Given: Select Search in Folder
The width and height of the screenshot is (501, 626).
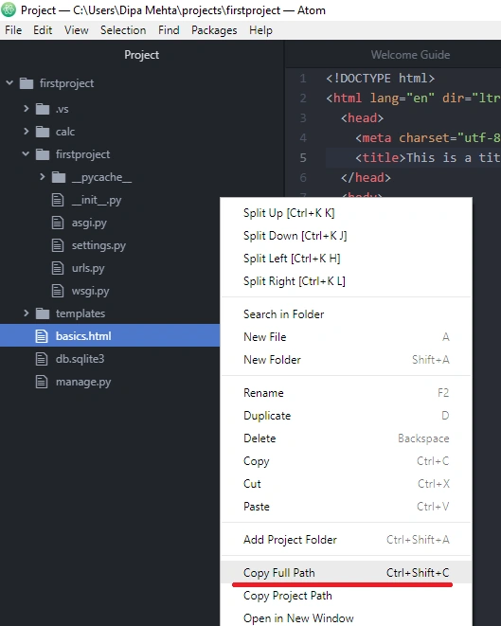Looking at the screenshot, I should pos(347,314).
